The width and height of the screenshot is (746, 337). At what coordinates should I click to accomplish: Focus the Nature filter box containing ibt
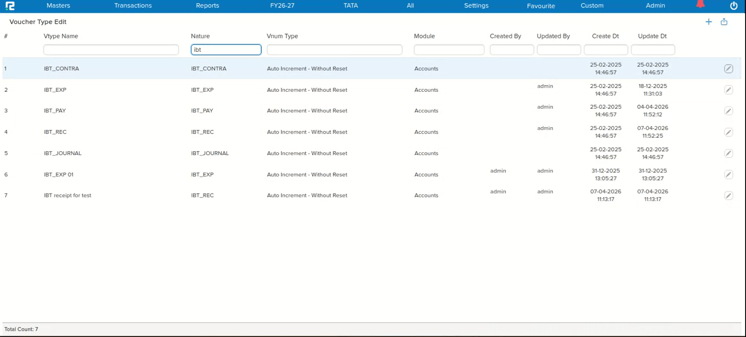[226, 50]
